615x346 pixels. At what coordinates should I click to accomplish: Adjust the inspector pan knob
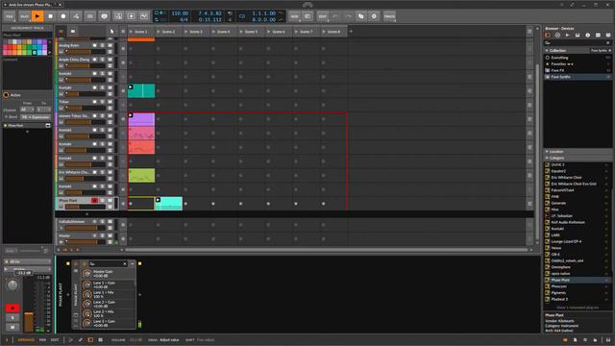point(12,285)
